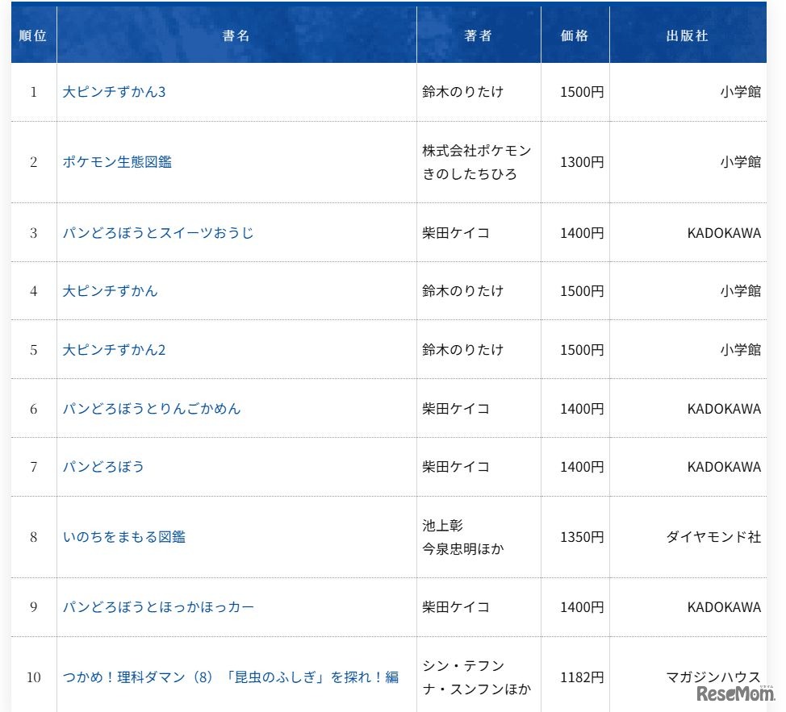
Task: Click the 1300円 price cell for ポケモン生態図鑑
Action: click(575, 161)
